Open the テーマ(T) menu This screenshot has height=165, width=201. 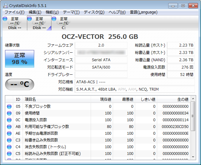71,12
